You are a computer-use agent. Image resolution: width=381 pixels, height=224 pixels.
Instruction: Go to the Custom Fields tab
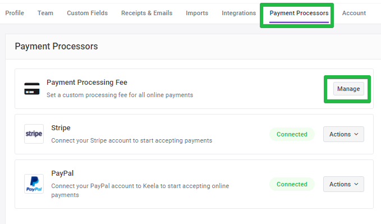[87, 13]
